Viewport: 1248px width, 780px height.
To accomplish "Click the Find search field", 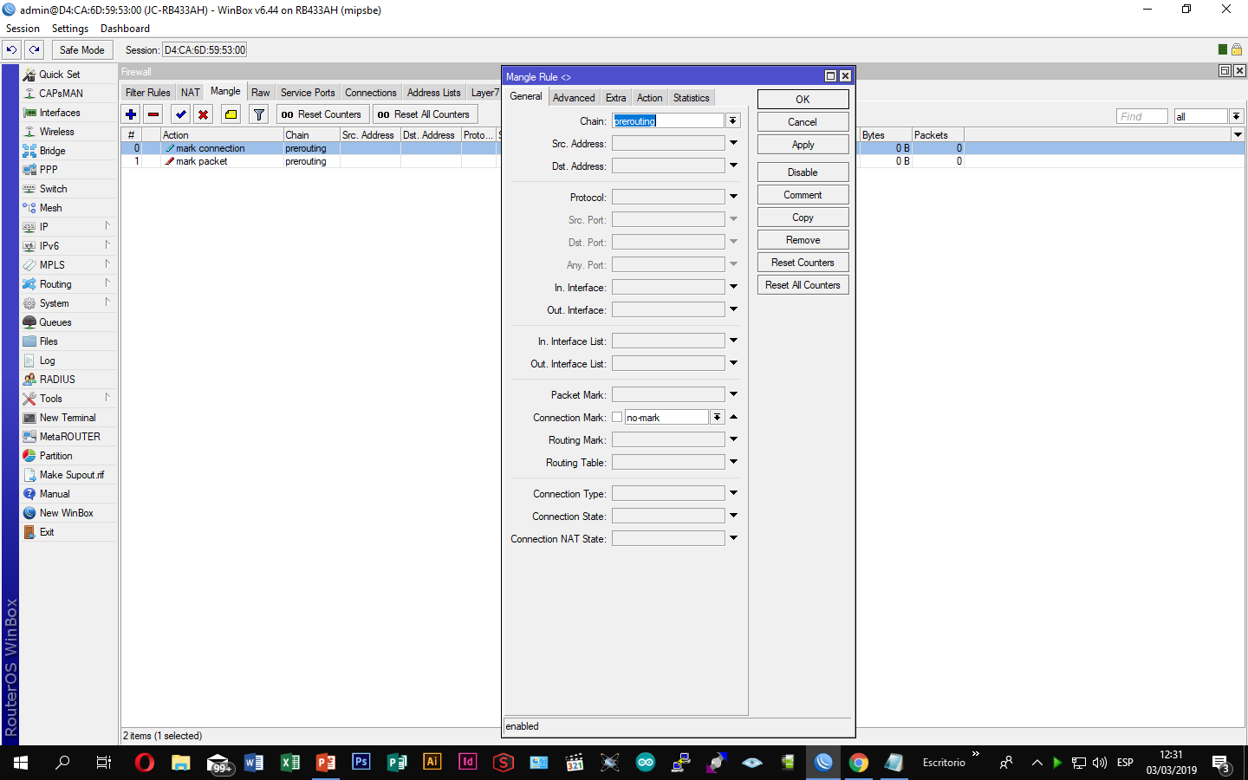I will 1142,116.
